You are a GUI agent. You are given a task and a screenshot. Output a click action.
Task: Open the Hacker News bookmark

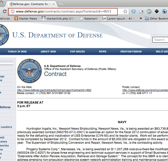tap(26, 19)
